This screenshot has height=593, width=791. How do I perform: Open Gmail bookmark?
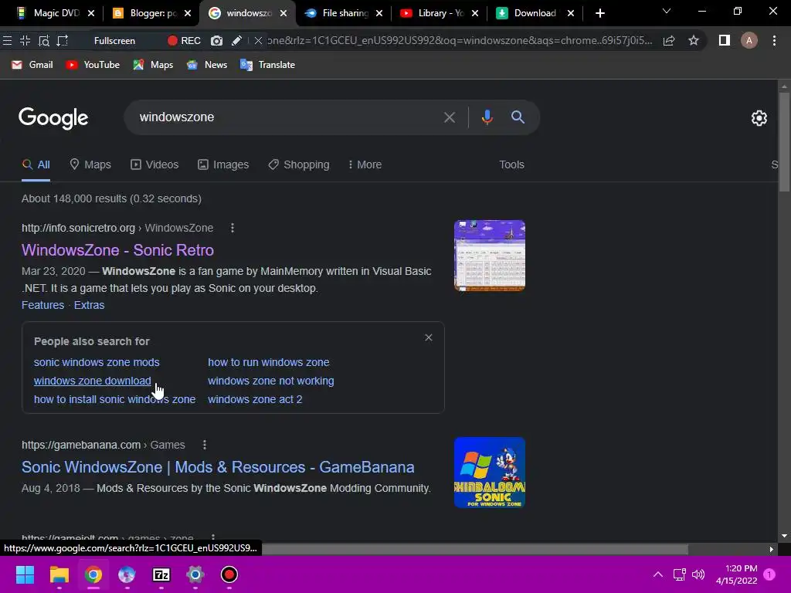click(32, 65)
